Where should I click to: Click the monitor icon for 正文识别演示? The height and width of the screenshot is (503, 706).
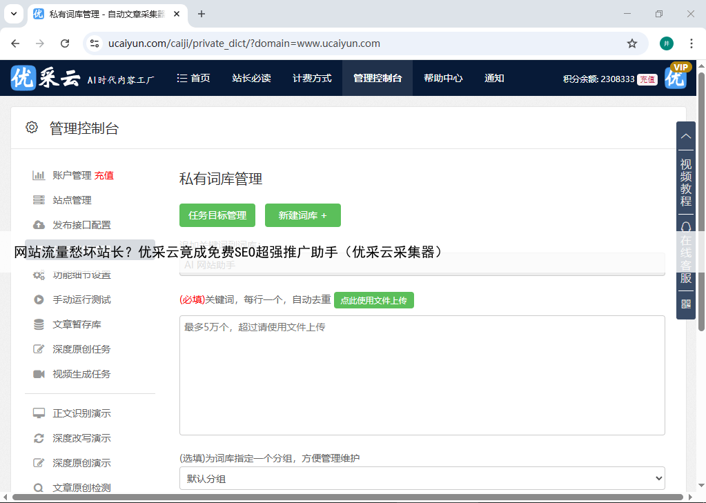(x=39, y=413)
